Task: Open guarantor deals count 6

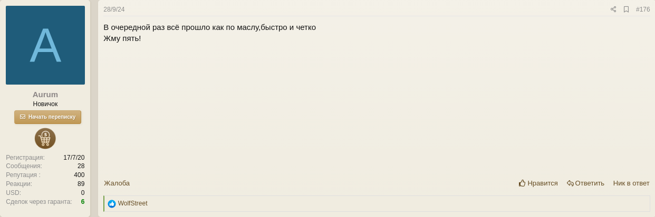Action: [83, 201]
